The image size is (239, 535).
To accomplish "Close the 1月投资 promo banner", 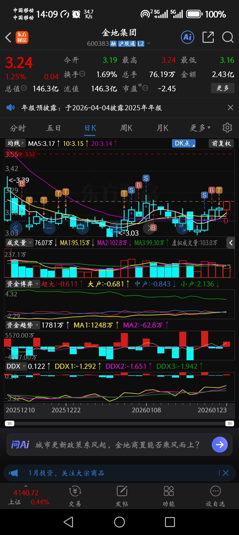I will (225, 473).
